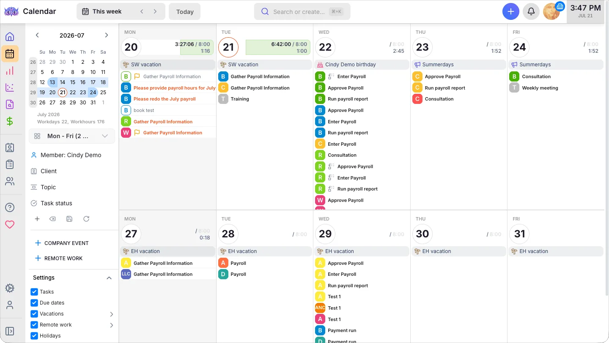609x343 pixels.
Task: Toggle the Tasks checkbox
Action: tap(35, 292)
